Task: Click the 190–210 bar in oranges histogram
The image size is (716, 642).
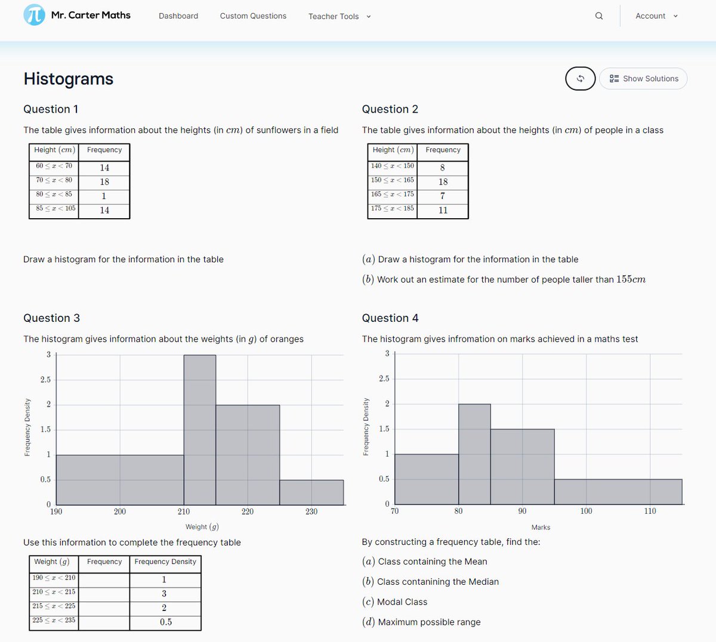Action: click(x=120, y=480)
